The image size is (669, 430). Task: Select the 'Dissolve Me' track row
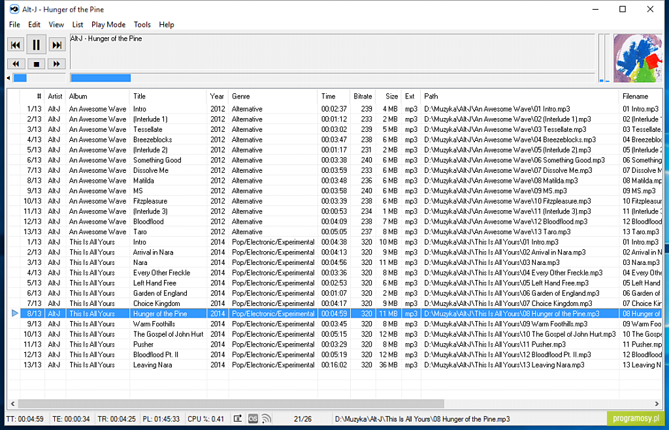[x=334, y=170]
